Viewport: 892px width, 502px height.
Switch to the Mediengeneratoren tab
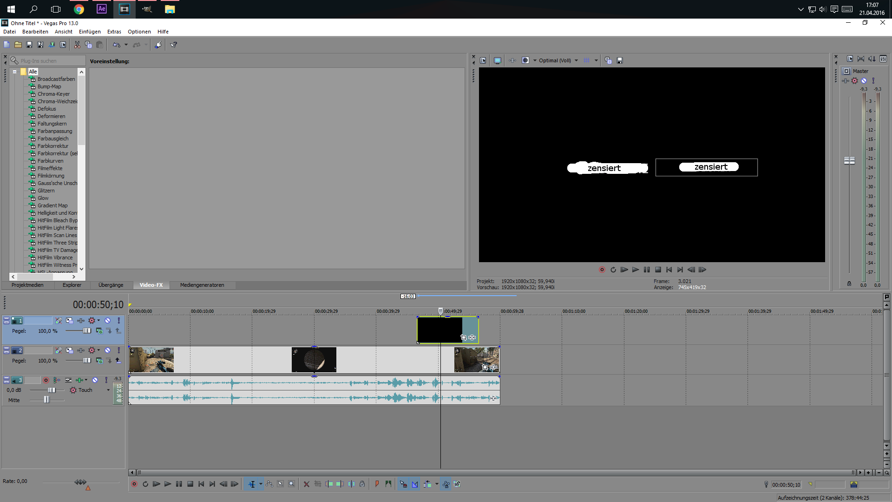[x=202, y=285]
